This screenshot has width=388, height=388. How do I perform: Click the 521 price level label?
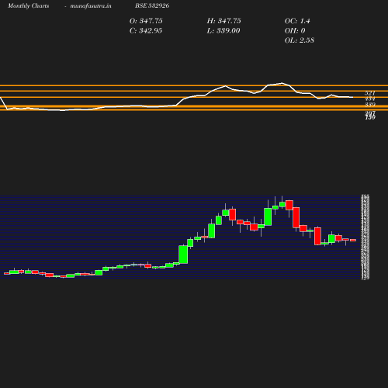[370, 93]
